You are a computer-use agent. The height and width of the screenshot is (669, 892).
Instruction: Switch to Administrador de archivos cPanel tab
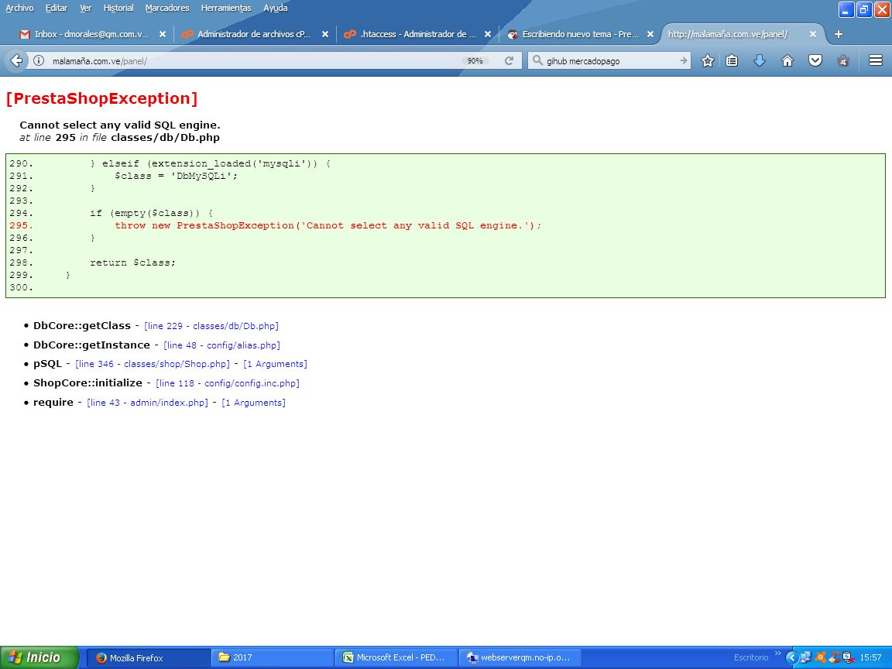coord(254,34)
